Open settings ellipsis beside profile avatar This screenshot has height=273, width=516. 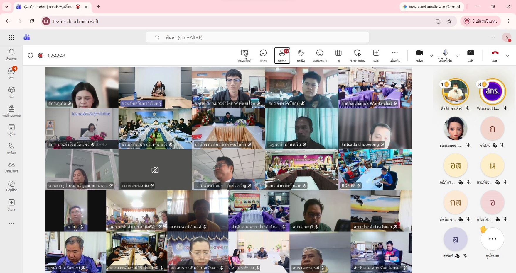coord(493,37)
